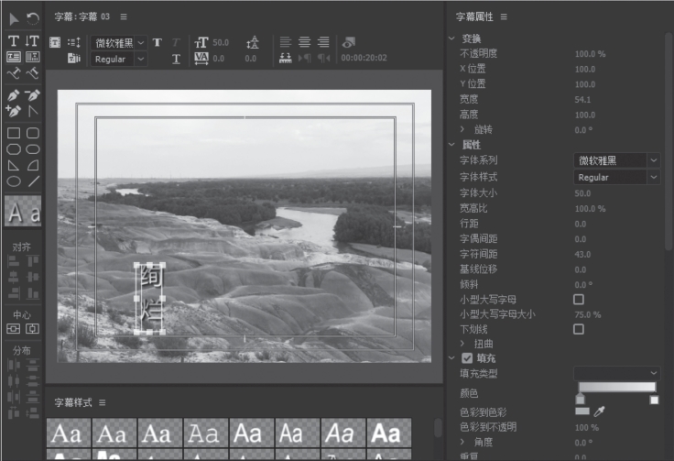Select the Path Type tool
674x461 pixels.
coord(14,73)
